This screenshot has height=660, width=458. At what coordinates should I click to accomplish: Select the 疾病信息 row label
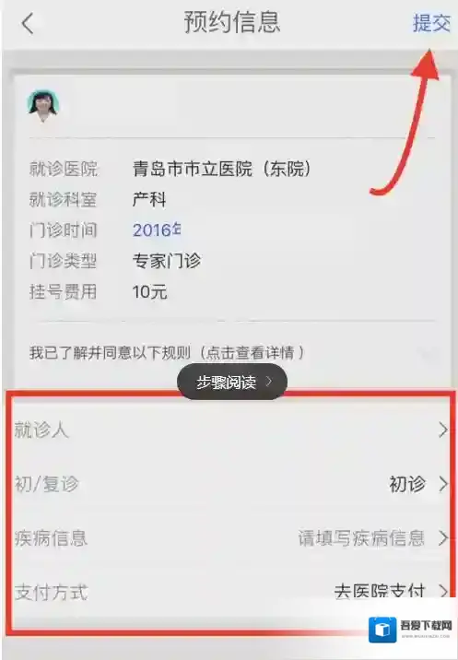pos(51,538)
